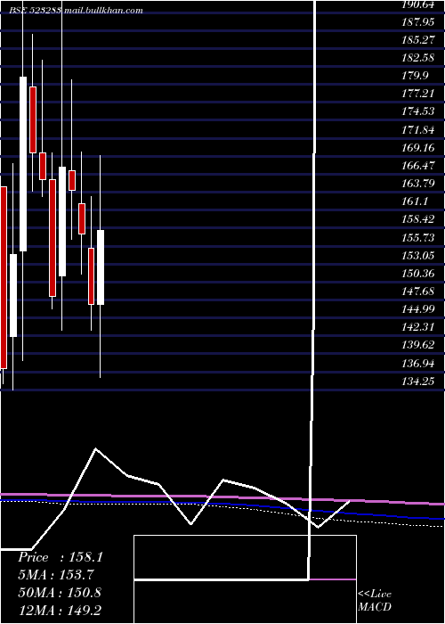The image size is (445, 624).
Task: Click the <<Live MACD label
Action: [375, 600]
